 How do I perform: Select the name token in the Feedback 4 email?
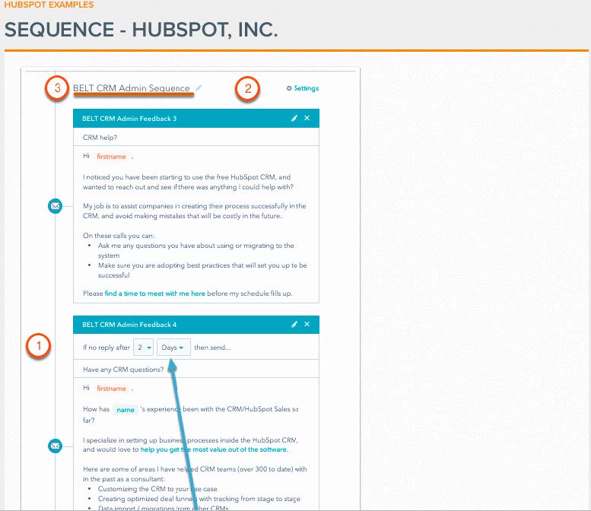[126, 410]
